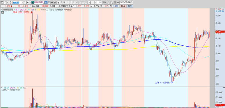The image size is (225, 108).
Task: Click the 1,644,244 volume value
Action: tap(35, 6)
